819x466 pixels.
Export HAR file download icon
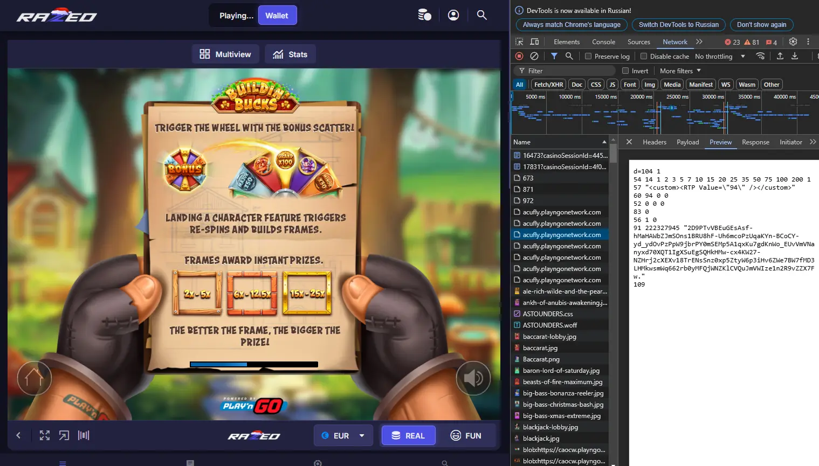(x=795, y=56)
